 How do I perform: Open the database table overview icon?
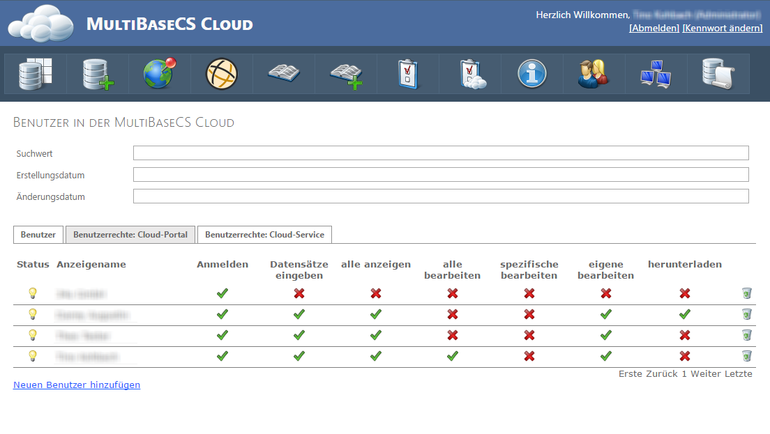click(x=36, y=74)
